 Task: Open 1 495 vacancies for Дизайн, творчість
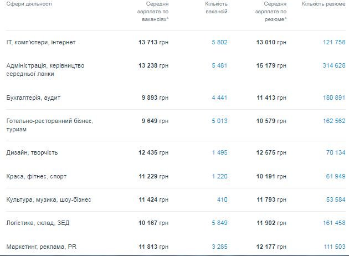click(220, 152)
